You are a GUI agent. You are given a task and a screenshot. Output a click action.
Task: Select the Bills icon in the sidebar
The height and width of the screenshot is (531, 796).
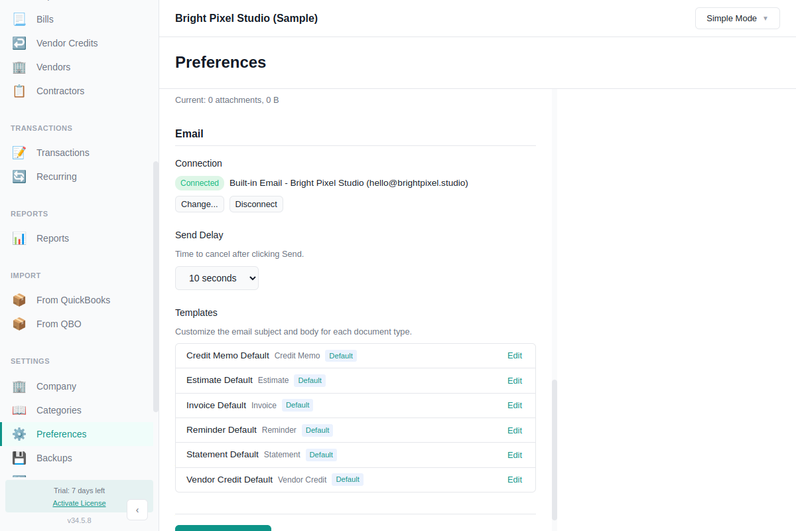(x=19, y=19)
